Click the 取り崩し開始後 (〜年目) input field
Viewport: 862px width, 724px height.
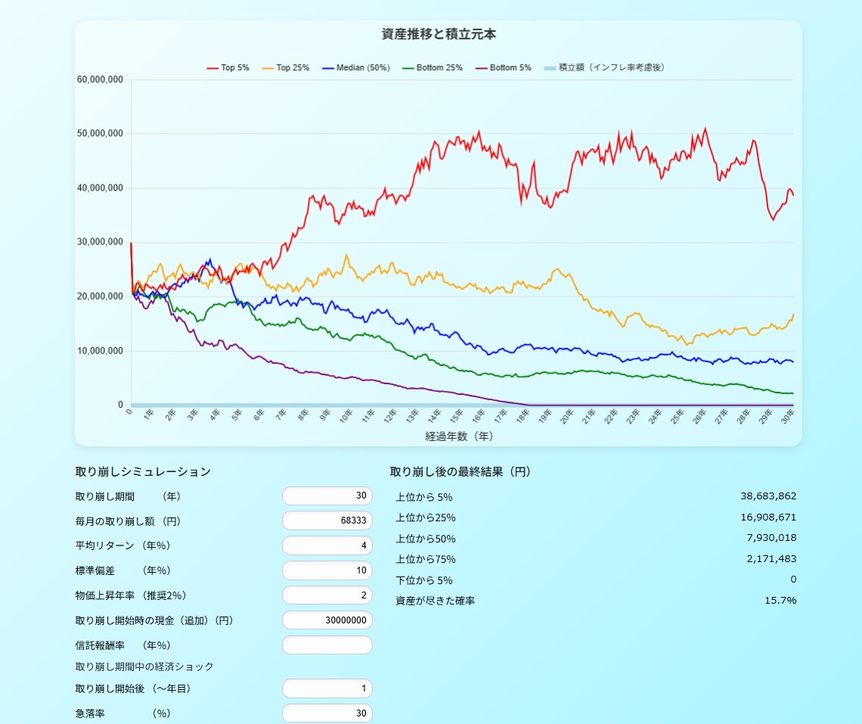(327, 688)
